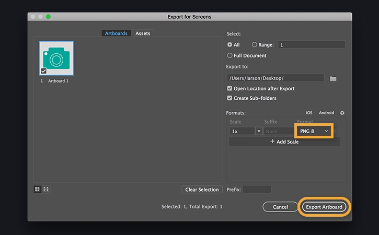Click the browse folder icon
Image resolution: width=379 pixels, height=235 pixels.
[x=333, y=78]
